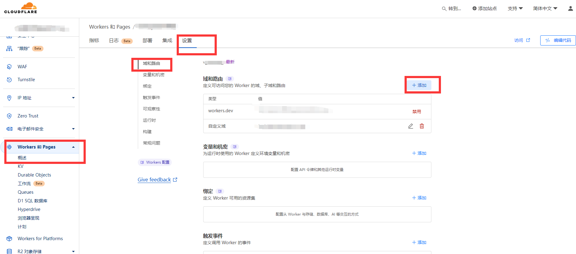Open 计划 in the sidebar
The width and height of the screenshot is (576, 254).
click(22, 227)
